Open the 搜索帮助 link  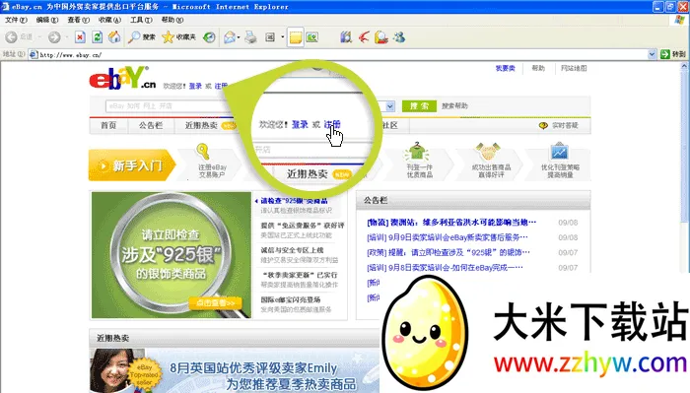(x=454, y=106)
